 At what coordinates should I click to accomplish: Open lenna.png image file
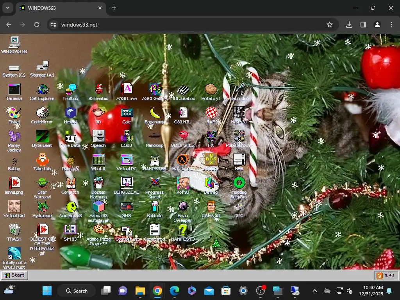coord(14,184)
